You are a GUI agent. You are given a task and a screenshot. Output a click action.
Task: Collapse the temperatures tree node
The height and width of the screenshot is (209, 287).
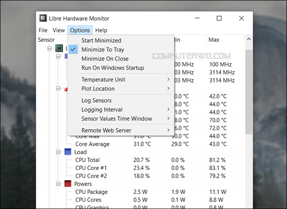[58, 88]
